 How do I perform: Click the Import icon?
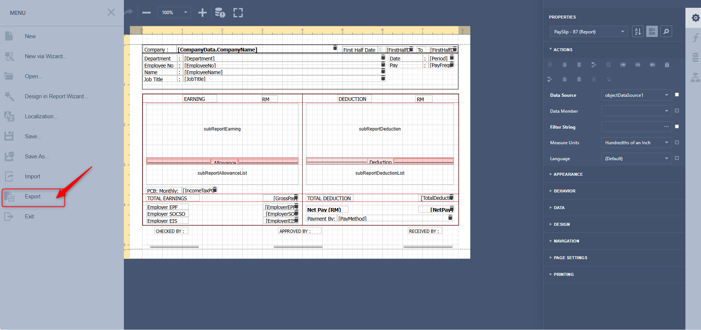(x=9, y=176)
